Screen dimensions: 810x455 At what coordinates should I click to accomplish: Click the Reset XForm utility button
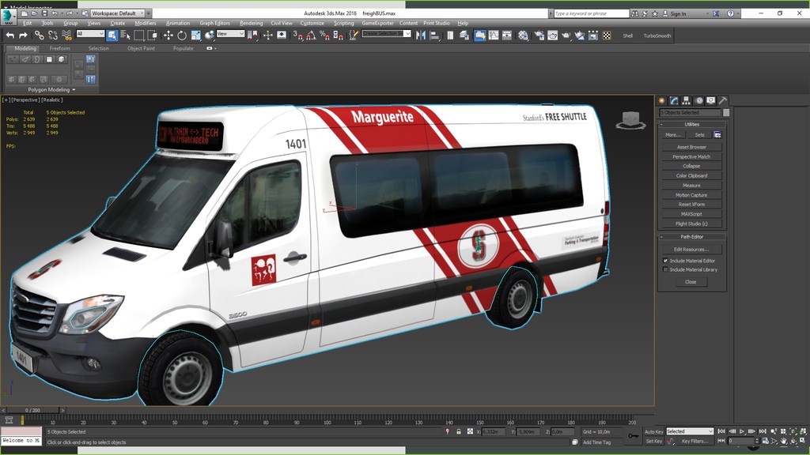coord(691,205)
